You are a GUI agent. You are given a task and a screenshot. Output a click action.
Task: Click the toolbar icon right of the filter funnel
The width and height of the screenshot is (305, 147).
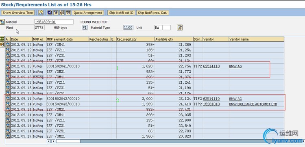point(62,13)
